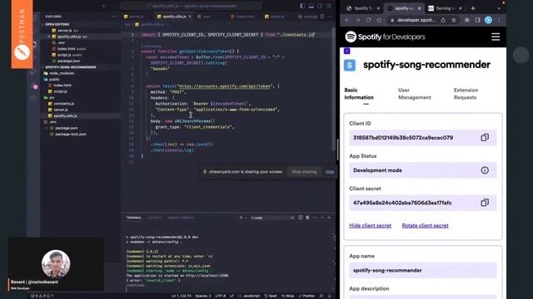
Task: Switch to the Extension Requests tab
Action: [x=466, y=94]
